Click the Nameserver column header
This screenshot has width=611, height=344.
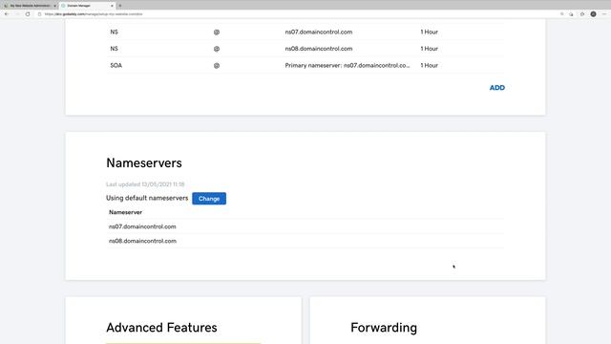pos(125,212)
